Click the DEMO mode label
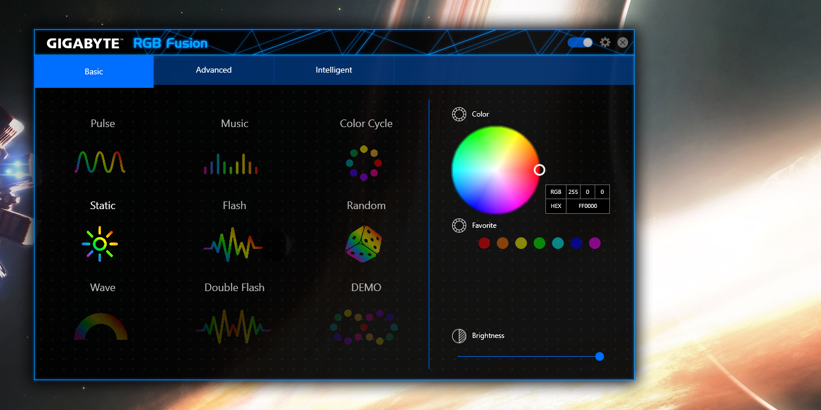821x410 pixels. pos(366,288)
